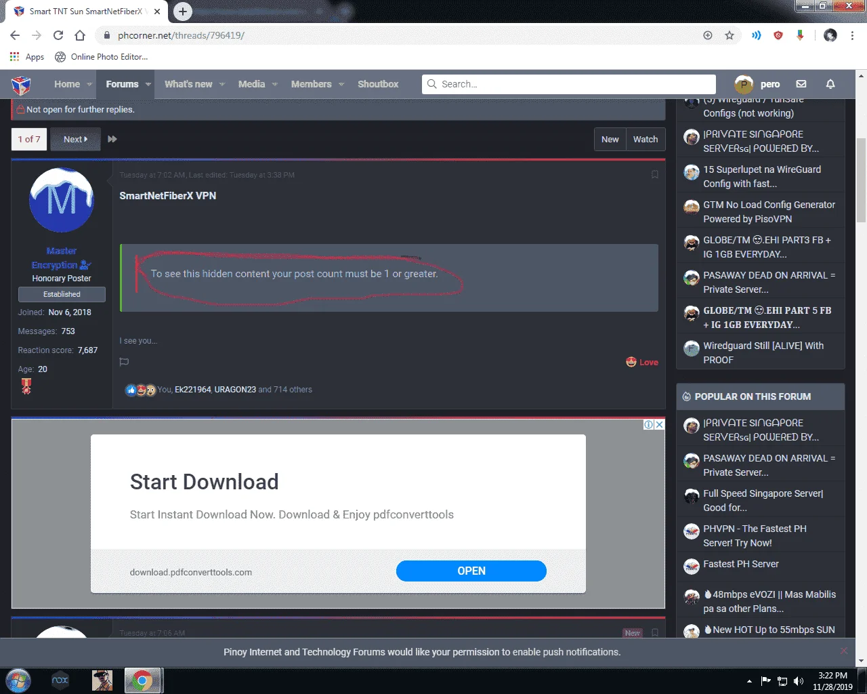
Task: Dismiss the push notification banner
Action: [x=843, y=651]
